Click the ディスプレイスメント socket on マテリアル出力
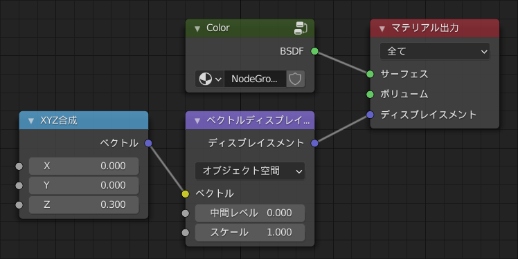 [x=370, y=115]
